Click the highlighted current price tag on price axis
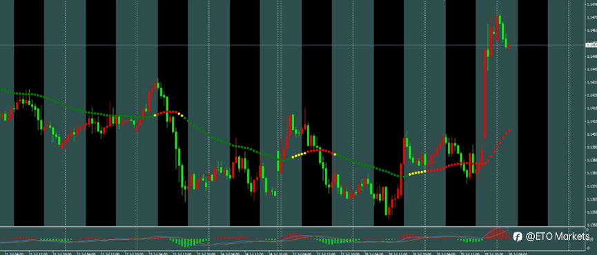Screen dimensions: 597x255 click(591, 45)
